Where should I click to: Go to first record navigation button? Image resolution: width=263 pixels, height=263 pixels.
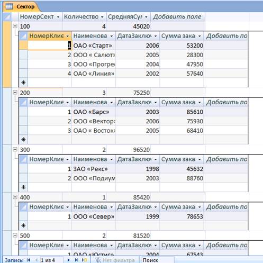click(x=28, y=260)
